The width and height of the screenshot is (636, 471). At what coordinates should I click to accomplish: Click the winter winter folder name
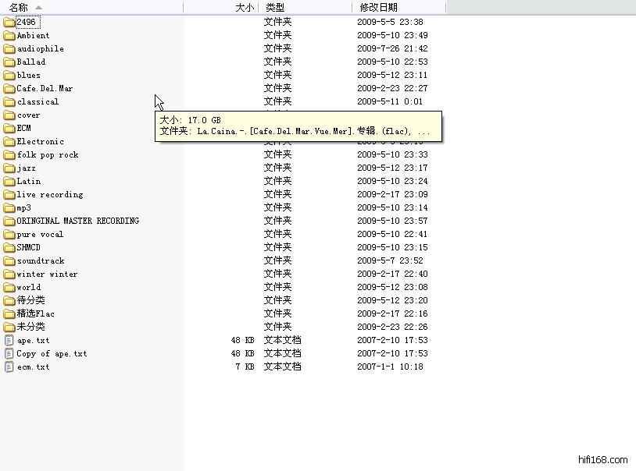point(47,274)
